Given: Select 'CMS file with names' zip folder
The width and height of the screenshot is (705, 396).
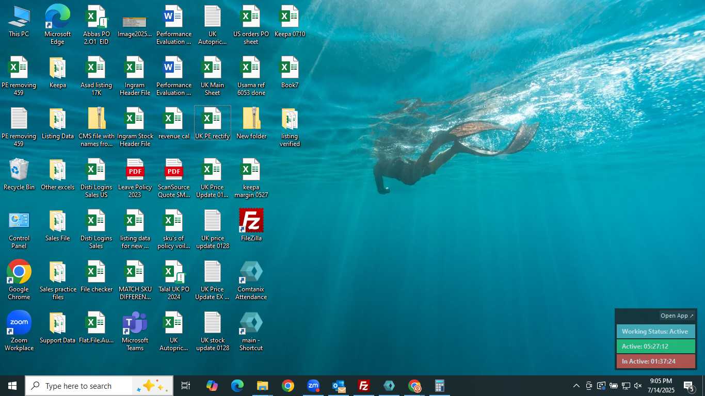Looking at the screenshot, I should [x=97, y=127].
